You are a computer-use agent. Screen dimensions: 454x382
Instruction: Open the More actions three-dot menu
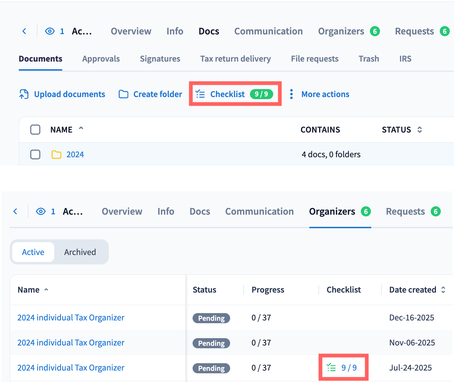[x=292, y=94]
